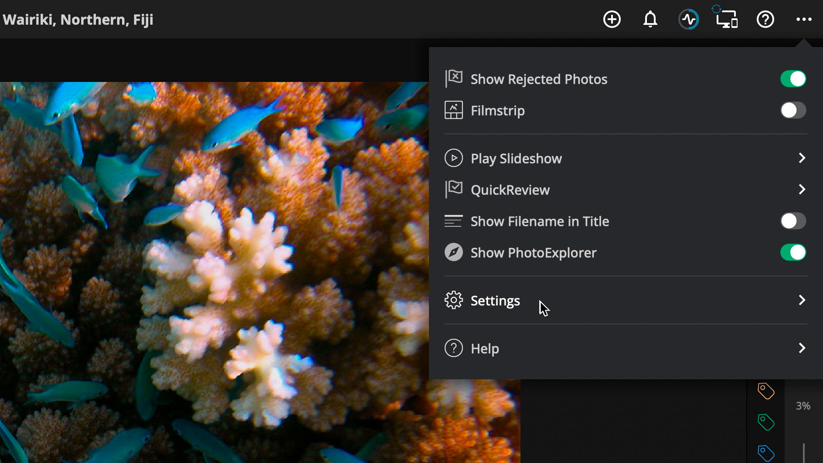Close the three-dots more menu
The image size is (823, 463).
click(804, 19)
